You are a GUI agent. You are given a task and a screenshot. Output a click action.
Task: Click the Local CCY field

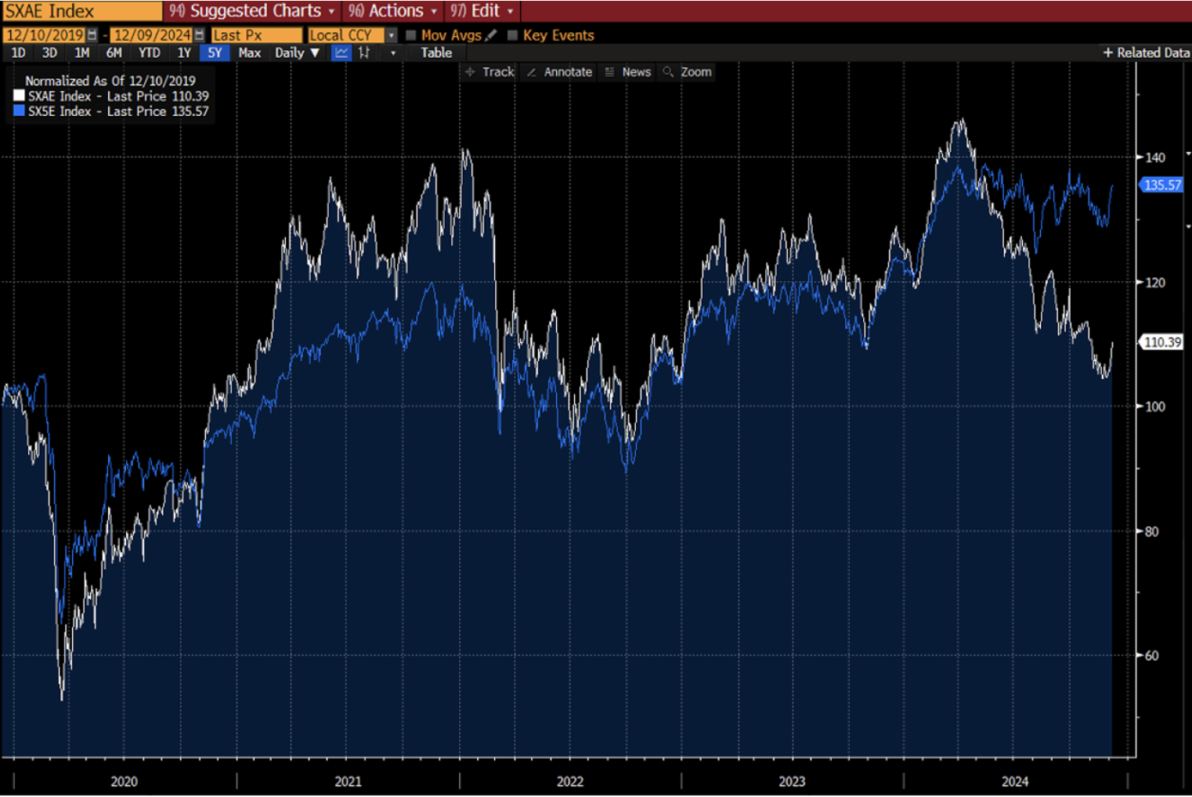(345, 35)
